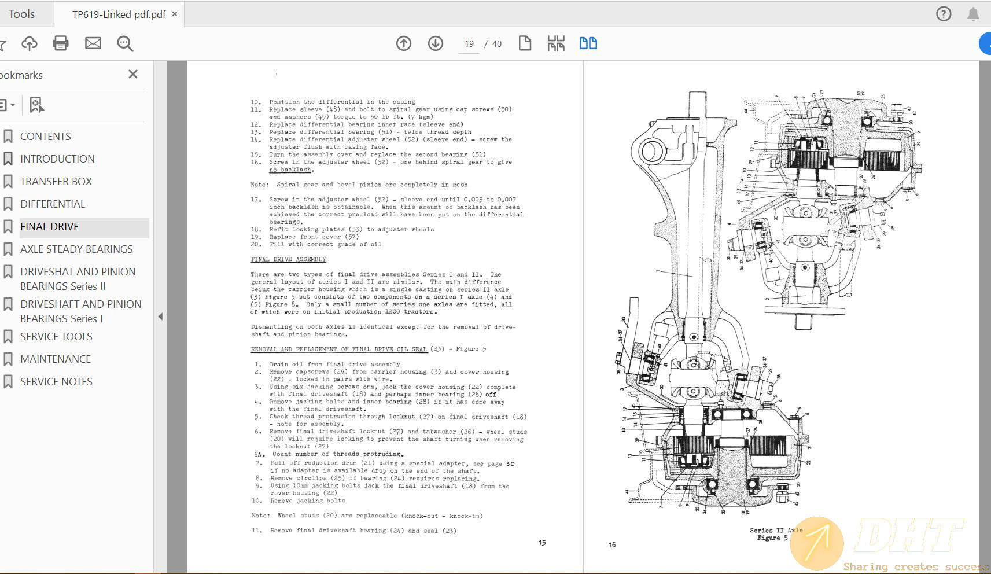Click the print file icon
Viewport: 991px width, 574px height.
point(61,43)
